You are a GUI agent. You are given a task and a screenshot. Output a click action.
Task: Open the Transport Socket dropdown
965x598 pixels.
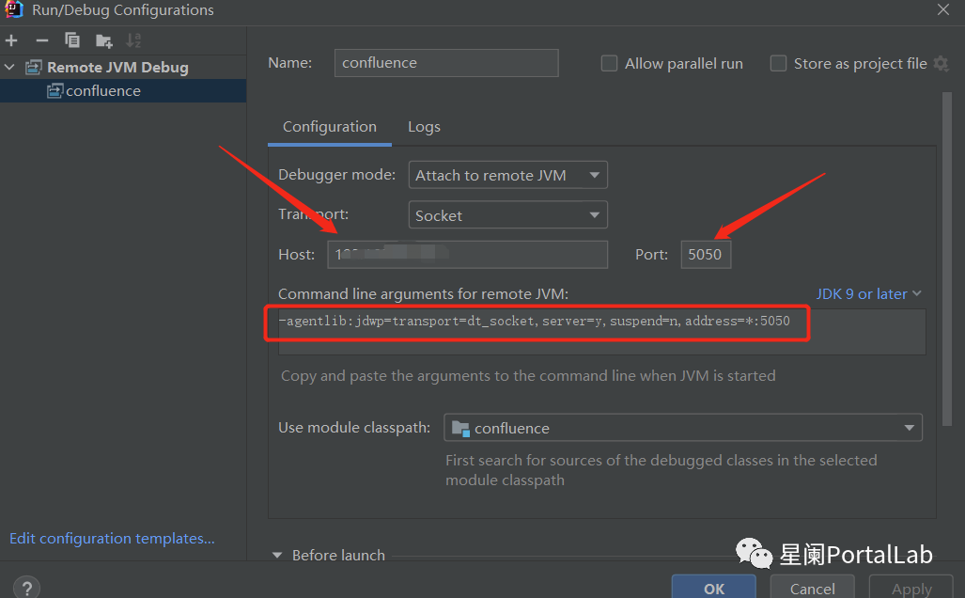(507, 215)
